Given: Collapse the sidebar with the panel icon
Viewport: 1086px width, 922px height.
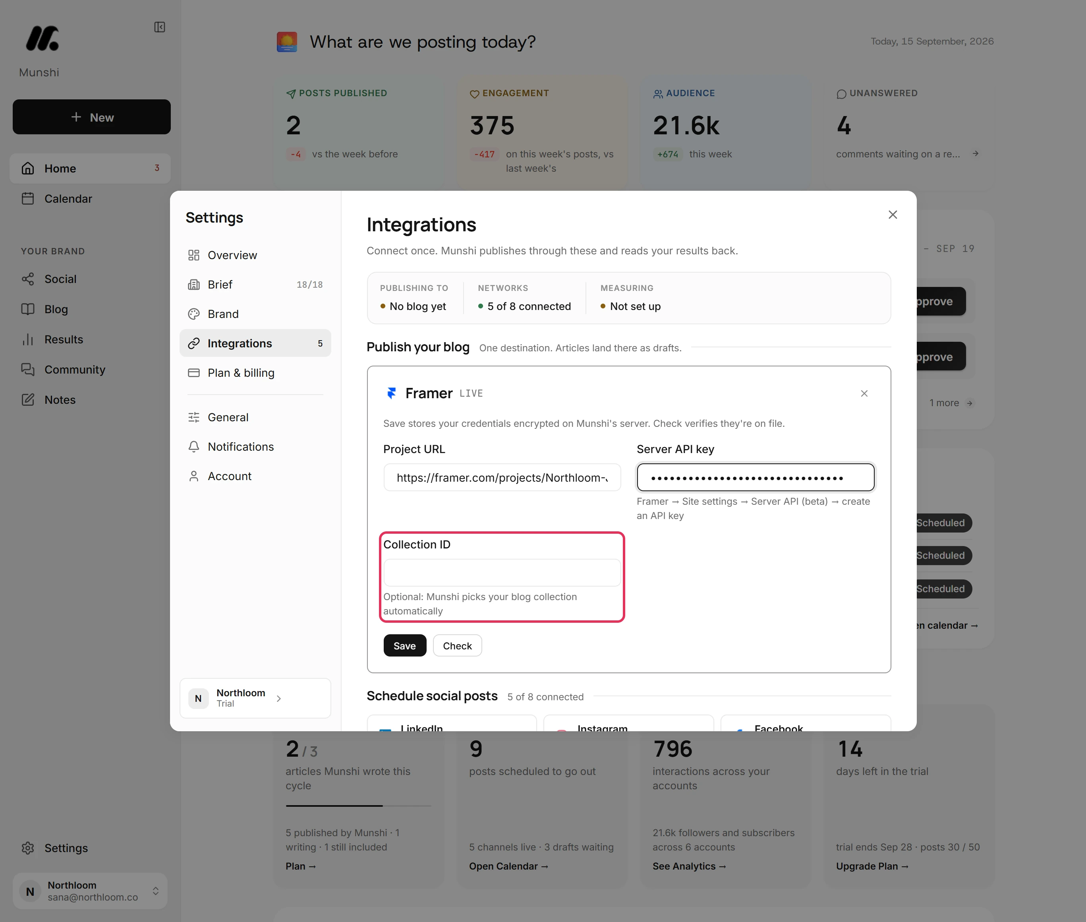Looking at the screenshot, I should point(159,27).
